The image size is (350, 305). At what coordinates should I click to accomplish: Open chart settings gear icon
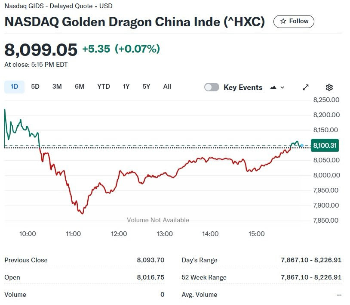(329, 87)
